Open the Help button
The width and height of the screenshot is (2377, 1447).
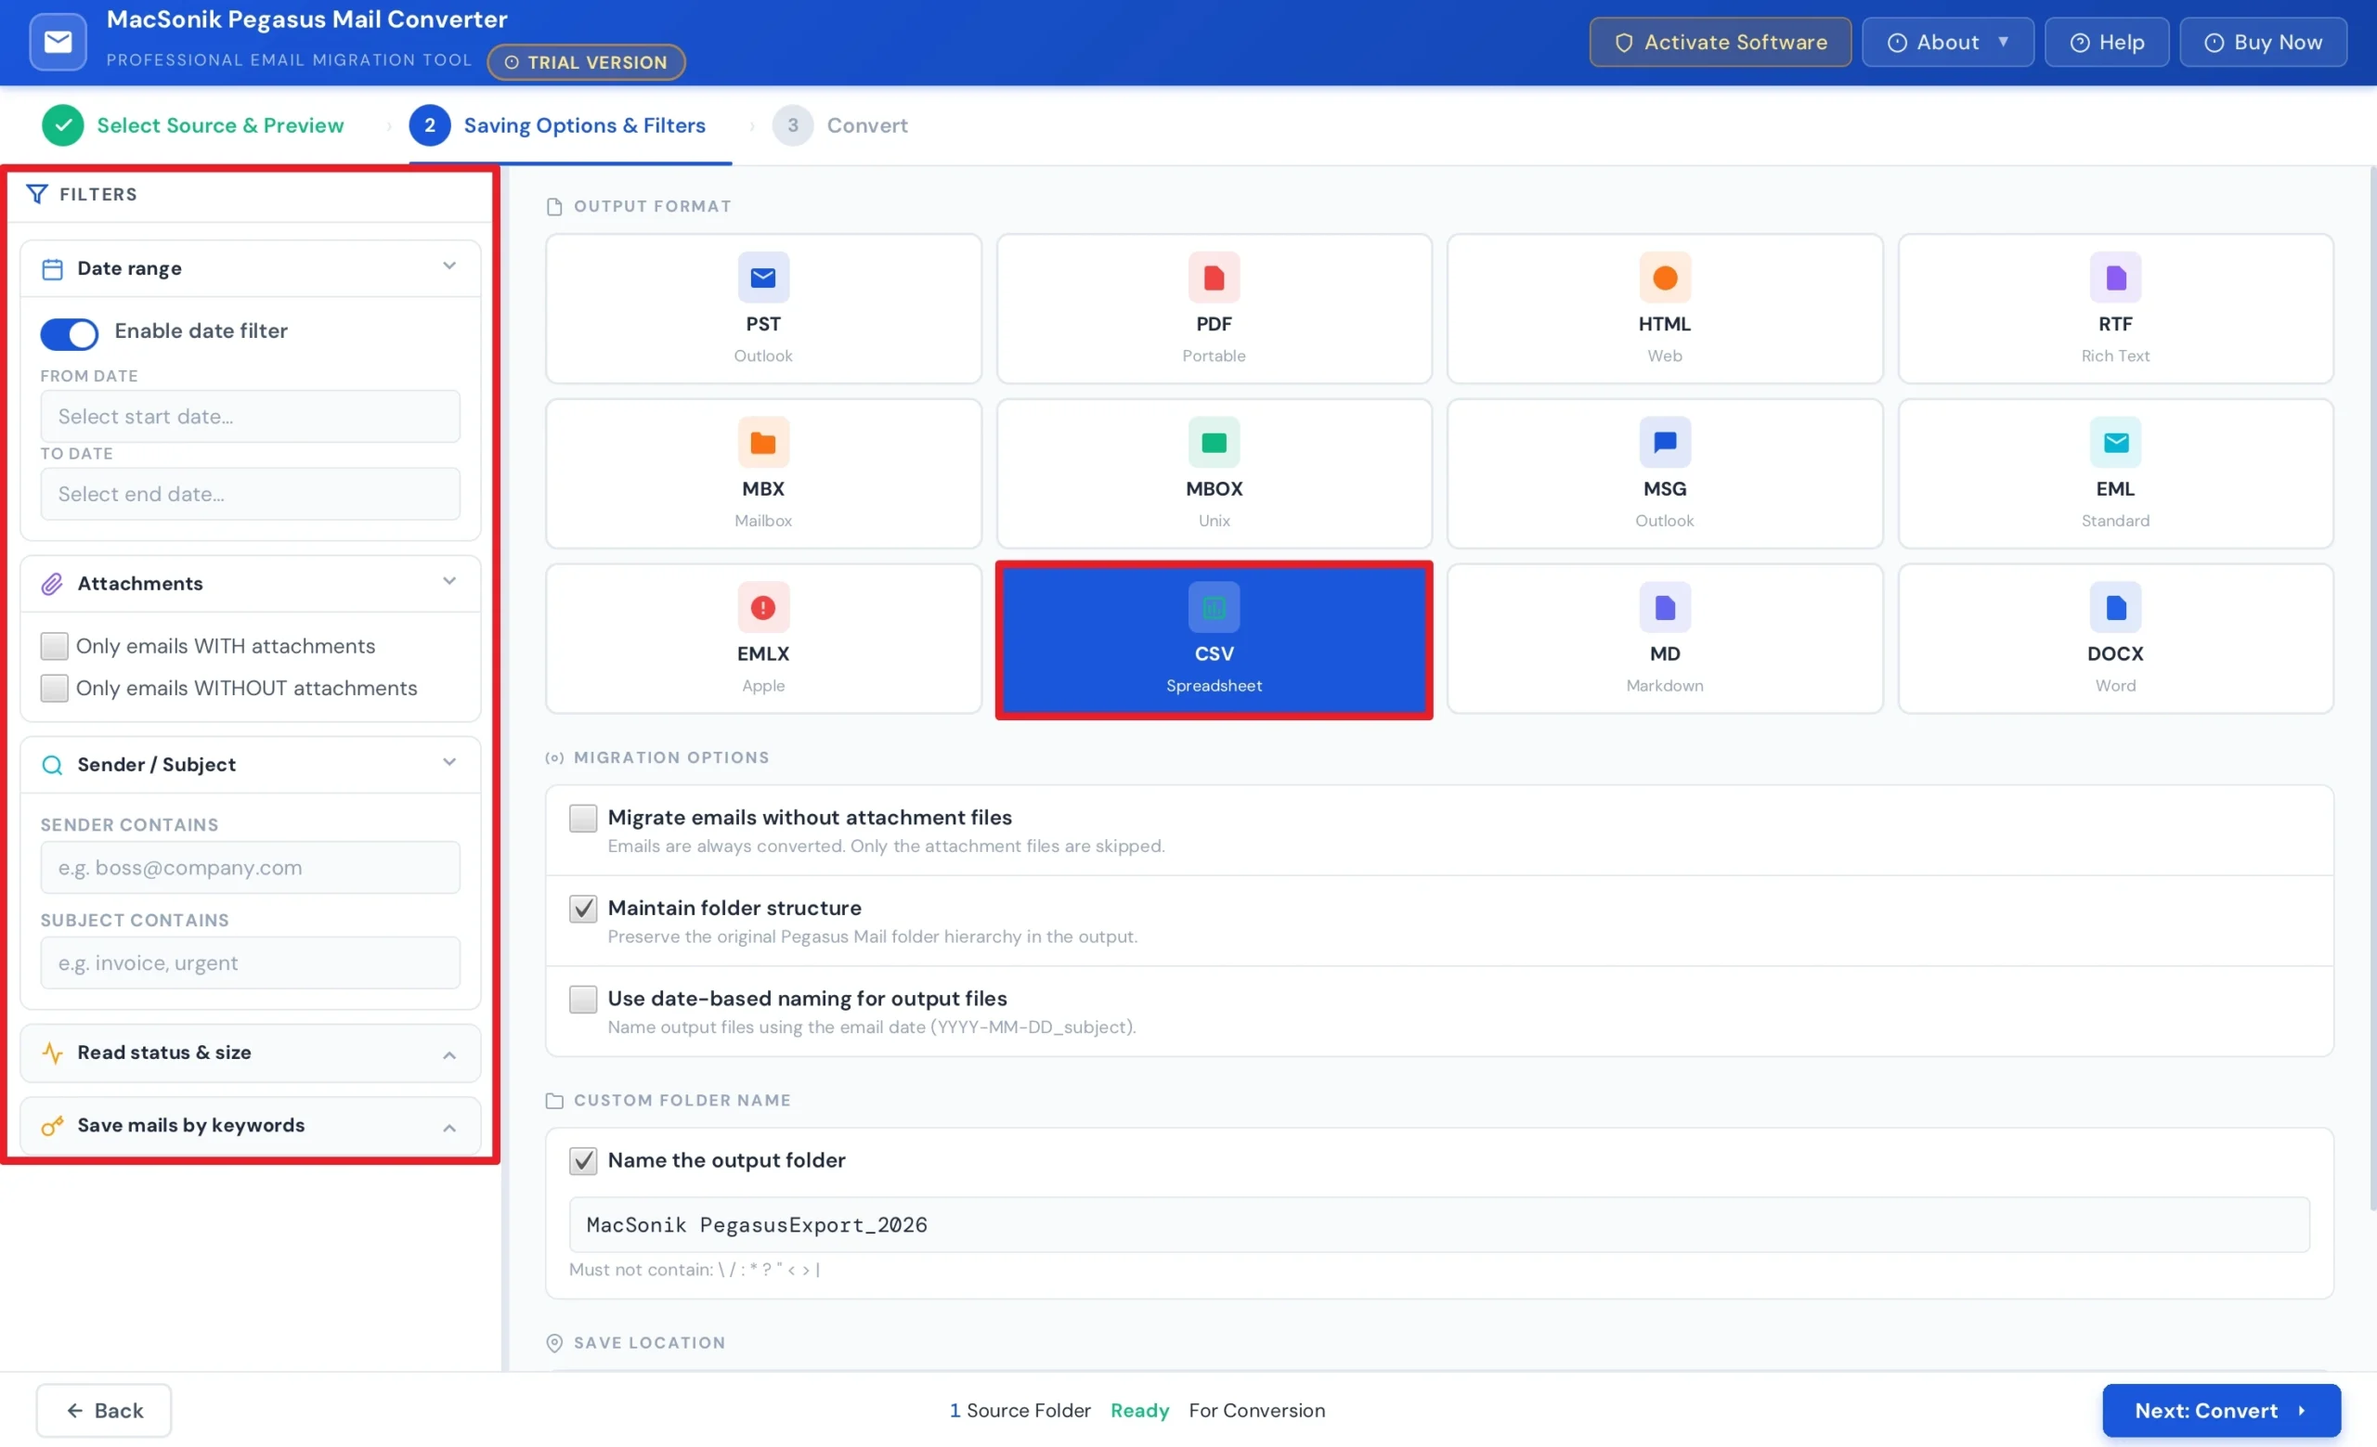[x=2106, y=43]
